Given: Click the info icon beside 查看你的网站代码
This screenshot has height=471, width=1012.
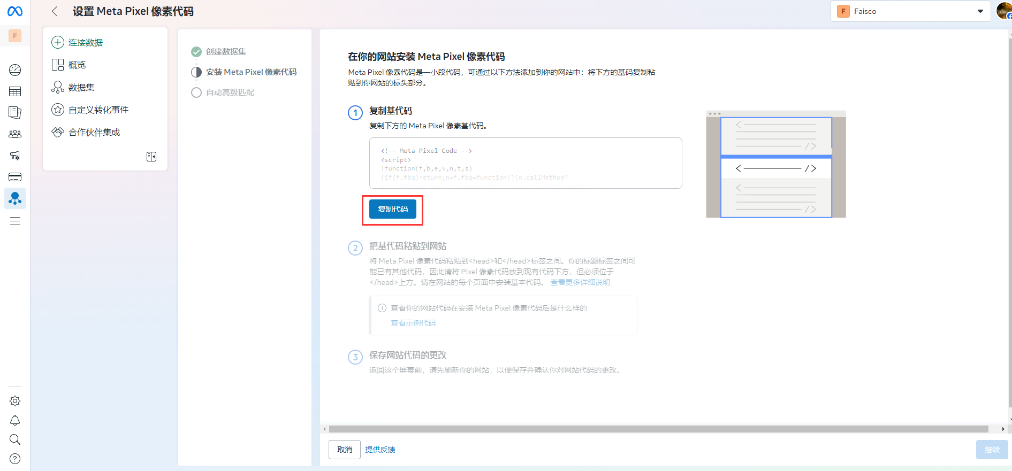Looking at the screenshot, I should point(382,308).
